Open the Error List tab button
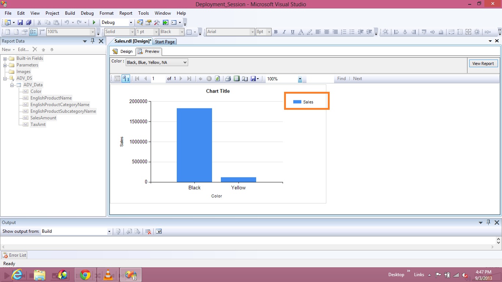This screenshot has height=282, width=502. pyautogui.click(x=14, y=255)
